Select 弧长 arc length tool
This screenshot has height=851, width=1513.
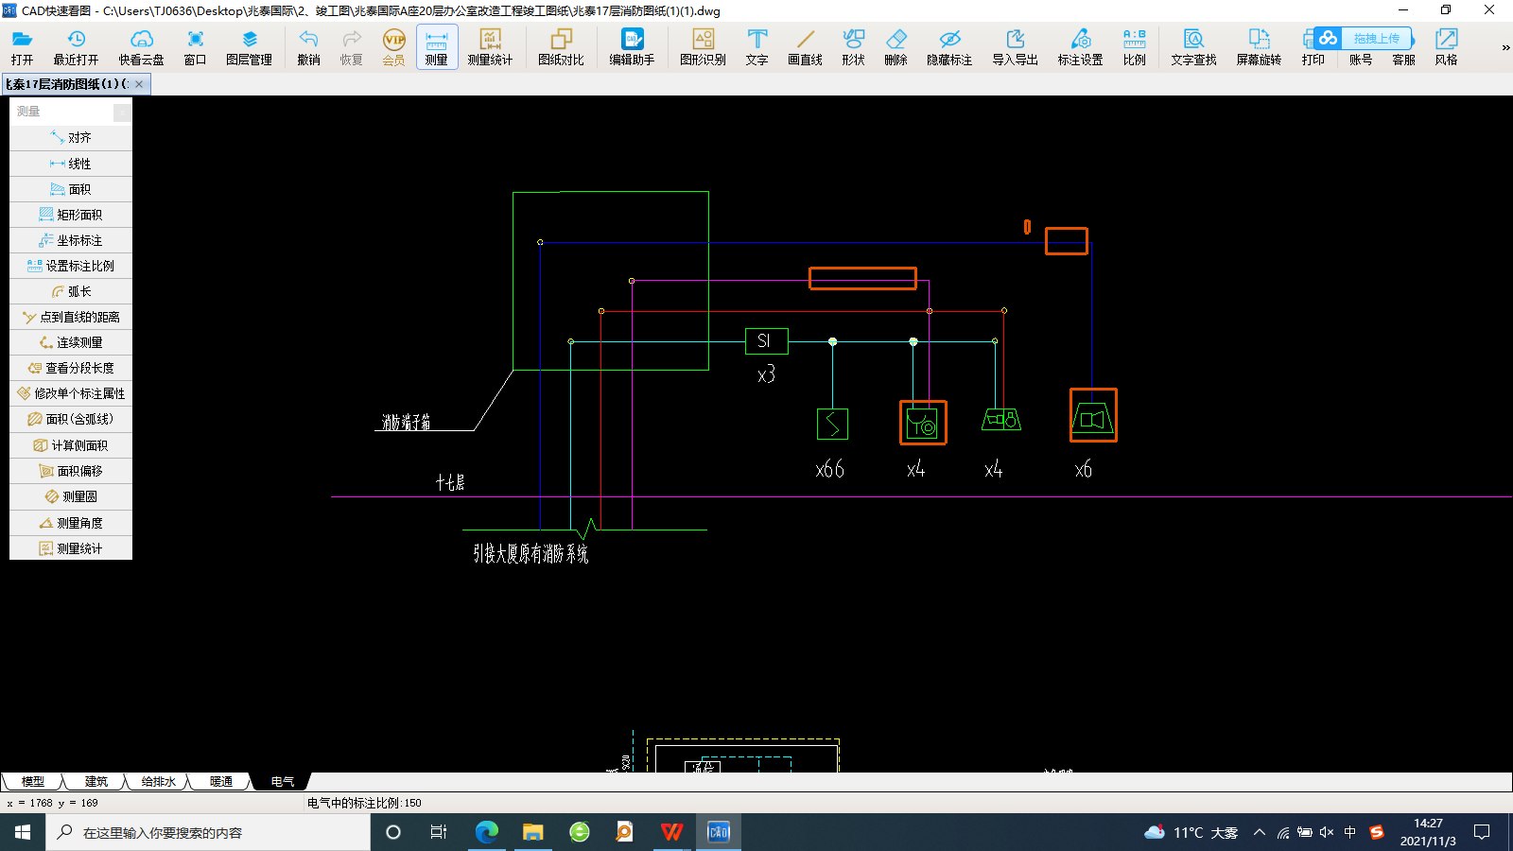pos(71,291)
